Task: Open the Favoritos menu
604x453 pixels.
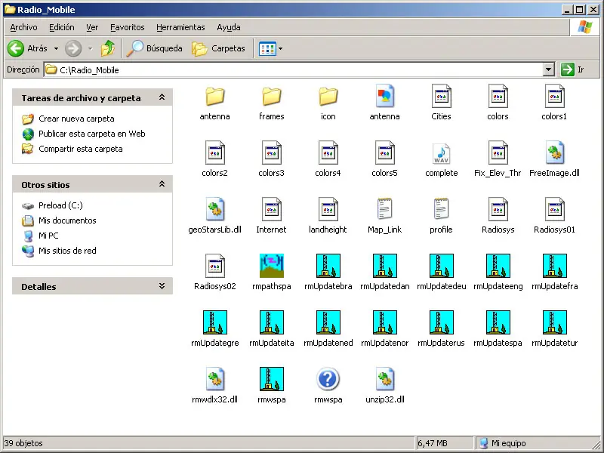Action: click(x=127, y=27)
